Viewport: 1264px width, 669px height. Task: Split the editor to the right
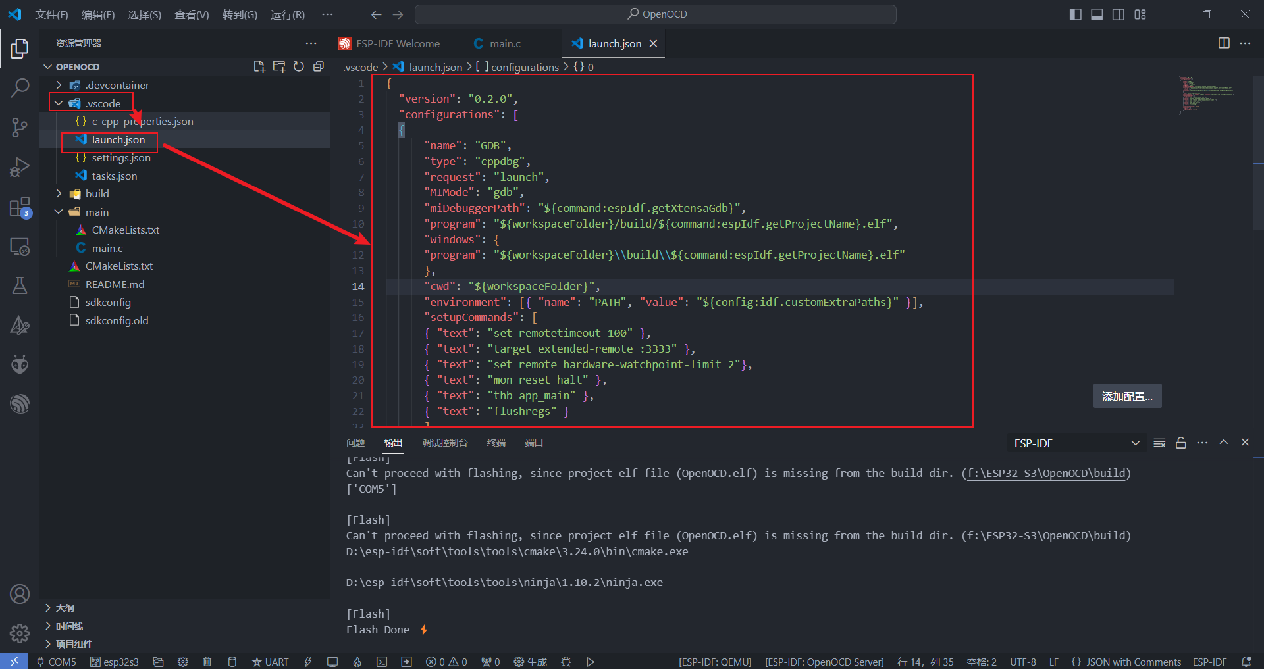click(x=1224, y=43)
